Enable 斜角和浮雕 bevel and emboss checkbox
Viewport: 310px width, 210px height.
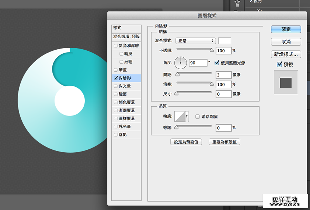[116, 46]
